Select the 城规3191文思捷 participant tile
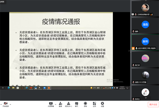Image resolution: width=159 pixels, height=108 pixels. point(145,75)
